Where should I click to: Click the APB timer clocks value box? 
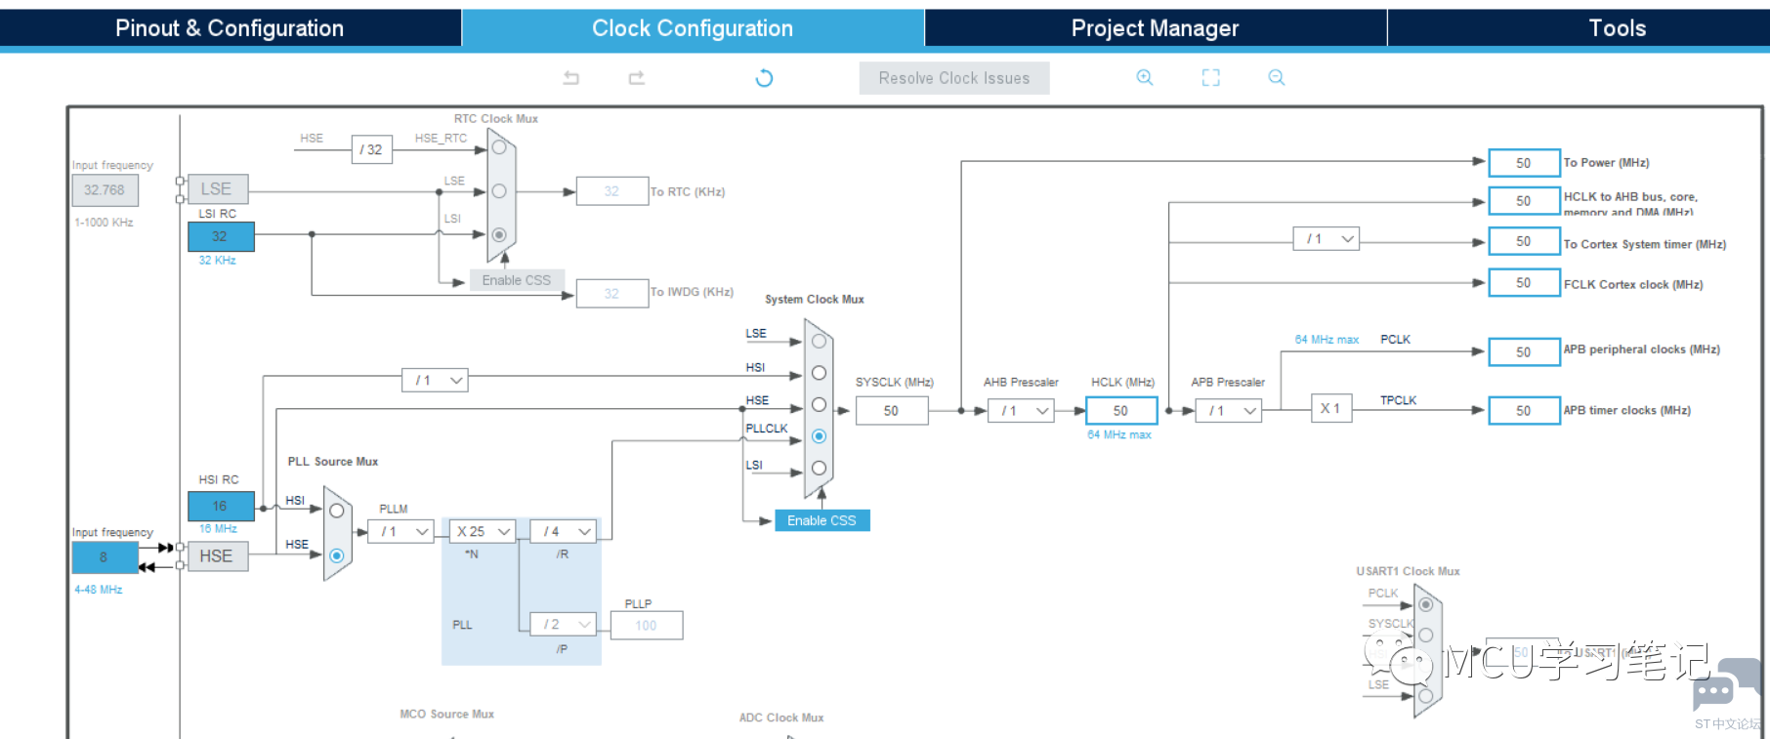(x=1524, y=411)
